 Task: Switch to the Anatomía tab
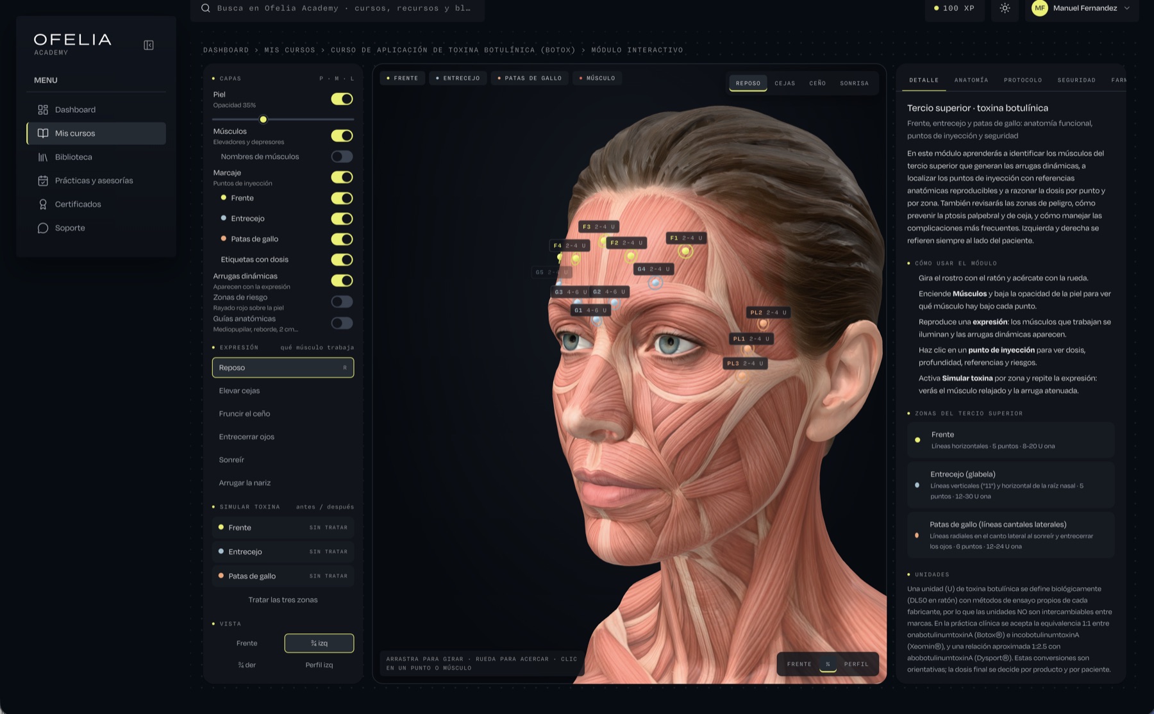pyautogui.click(x=971, y=80)
